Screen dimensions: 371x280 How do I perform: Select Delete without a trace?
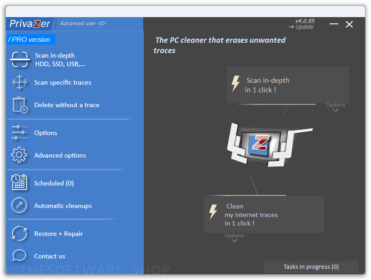point(67,105)
